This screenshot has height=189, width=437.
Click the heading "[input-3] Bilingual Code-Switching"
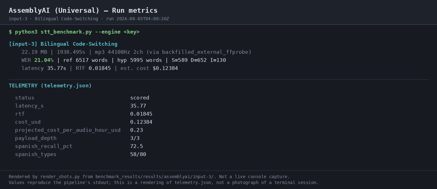click(x=63, y=44)
